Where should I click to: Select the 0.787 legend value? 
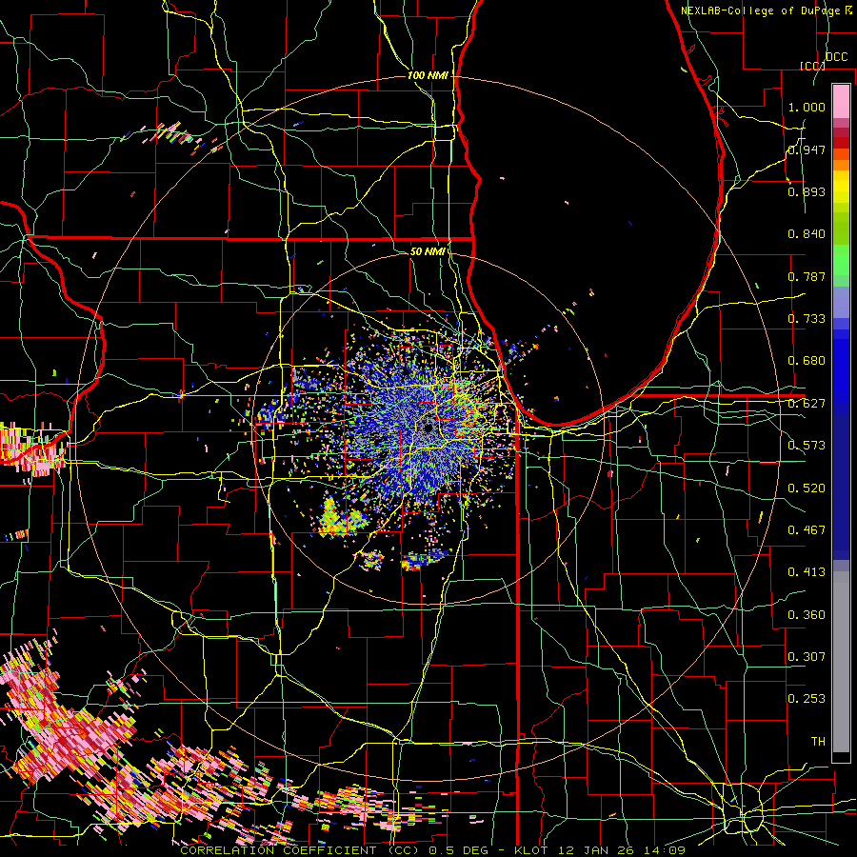click(x=807, y=276)
